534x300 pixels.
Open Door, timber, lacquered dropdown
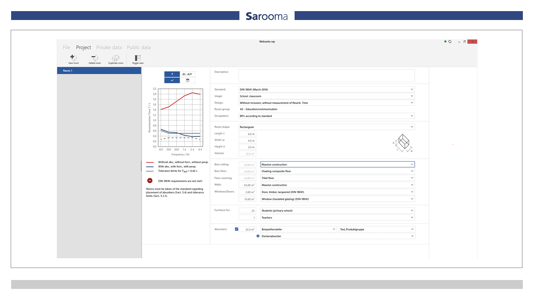click(337, 192)
